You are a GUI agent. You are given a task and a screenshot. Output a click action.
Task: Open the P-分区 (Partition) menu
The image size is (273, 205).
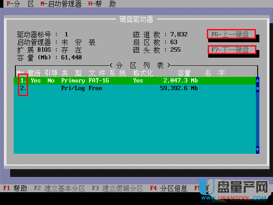[x=20, y=4]
